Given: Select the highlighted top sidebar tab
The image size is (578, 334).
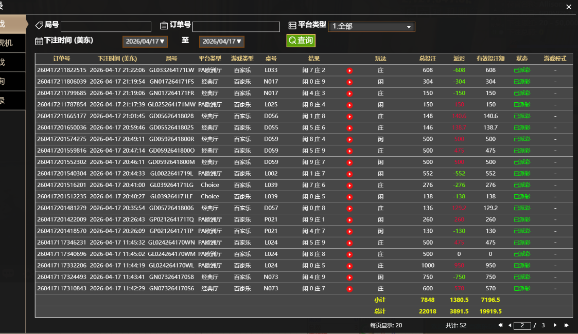Looking at the screenshot, I should (11, 24).
